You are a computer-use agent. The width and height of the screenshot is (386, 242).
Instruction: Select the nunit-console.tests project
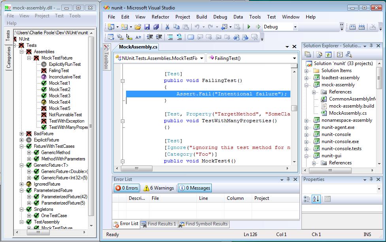coord(341,149)
